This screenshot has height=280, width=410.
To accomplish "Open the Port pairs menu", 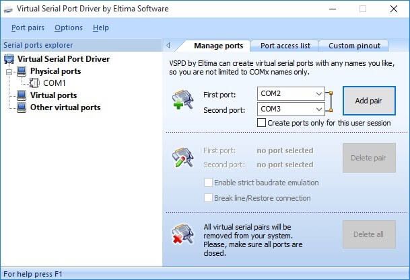I will [x=28, y=28].
